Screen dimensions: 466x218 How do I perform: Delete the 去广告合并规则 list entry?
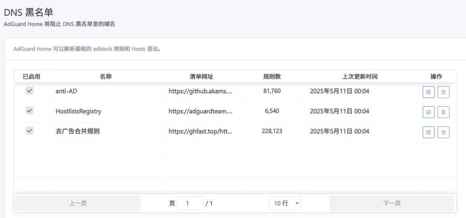(444, 132)
